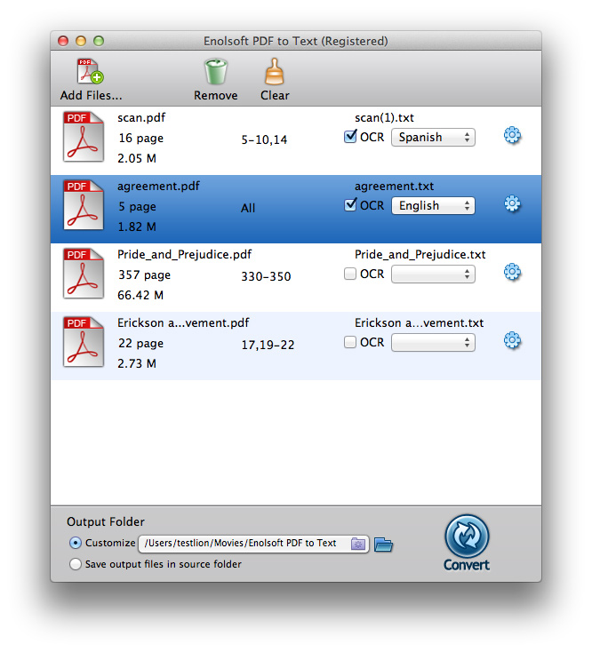Select Save output files in source folder

[x=76, y=564]
